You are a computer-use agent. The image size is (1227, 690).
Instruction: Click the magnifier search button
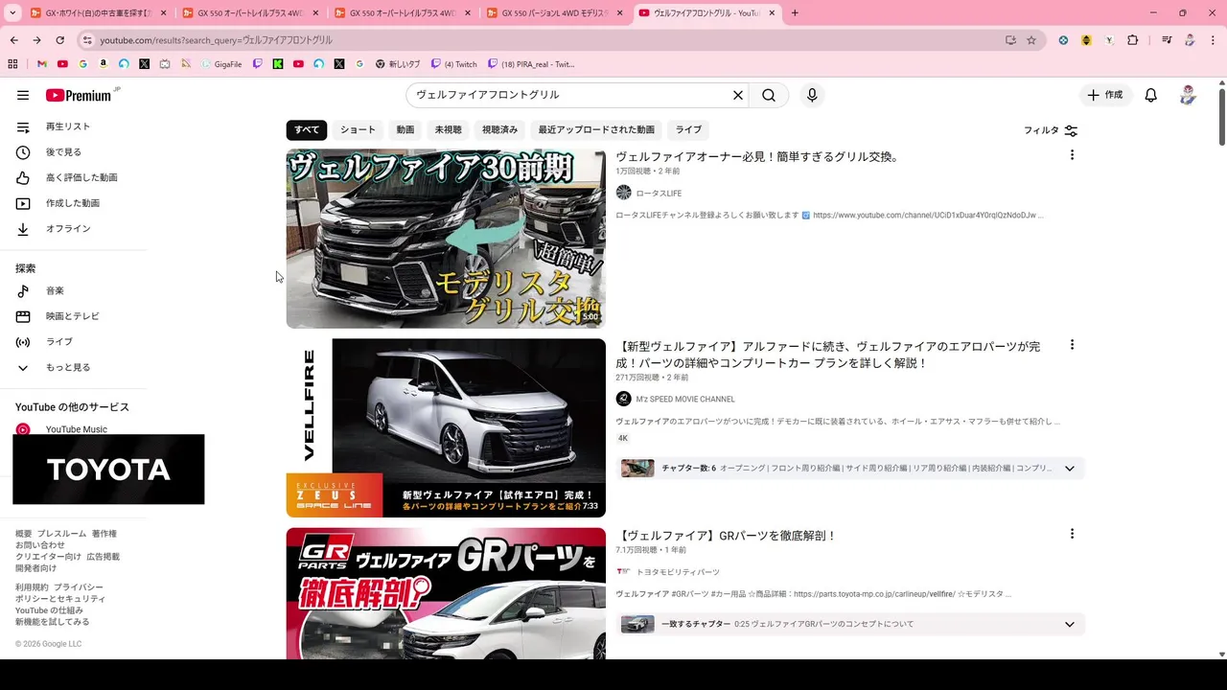point(769,95)
